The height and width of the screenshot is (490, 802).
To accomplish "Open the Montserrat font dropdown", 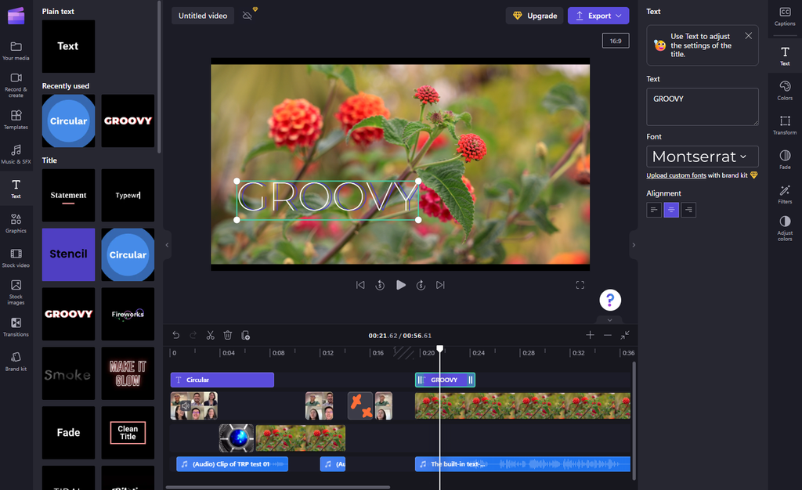I will (702, 157).
